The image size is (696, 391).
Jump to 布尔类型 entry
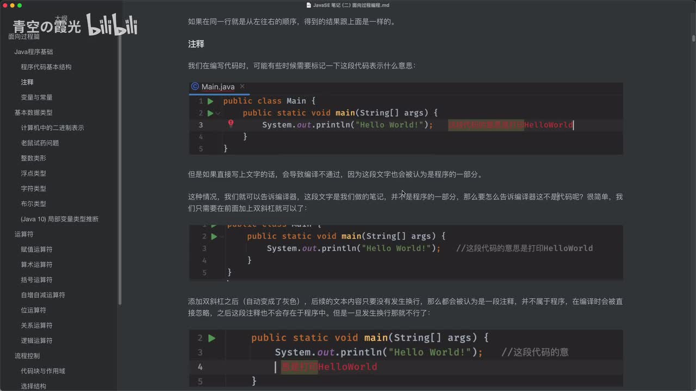(x=33, y=204)
